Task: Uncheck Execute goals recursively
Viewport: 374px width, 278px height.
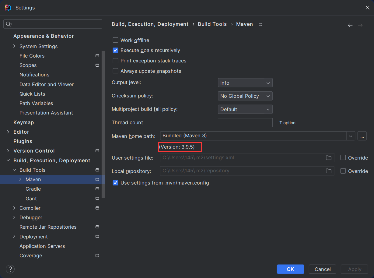Action: (x=116, y=50)
